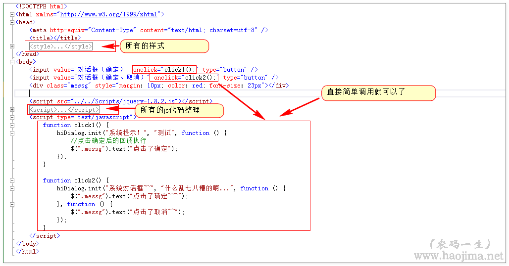Expand the collapsed script block plus icon

tap(12, 109)
